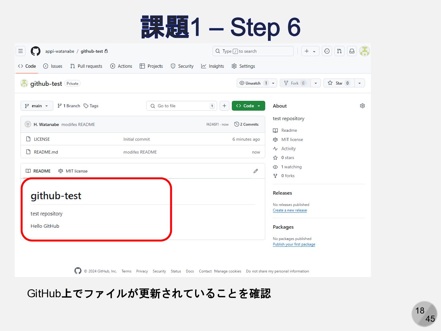Open the Releases heading link

point(282,193)
